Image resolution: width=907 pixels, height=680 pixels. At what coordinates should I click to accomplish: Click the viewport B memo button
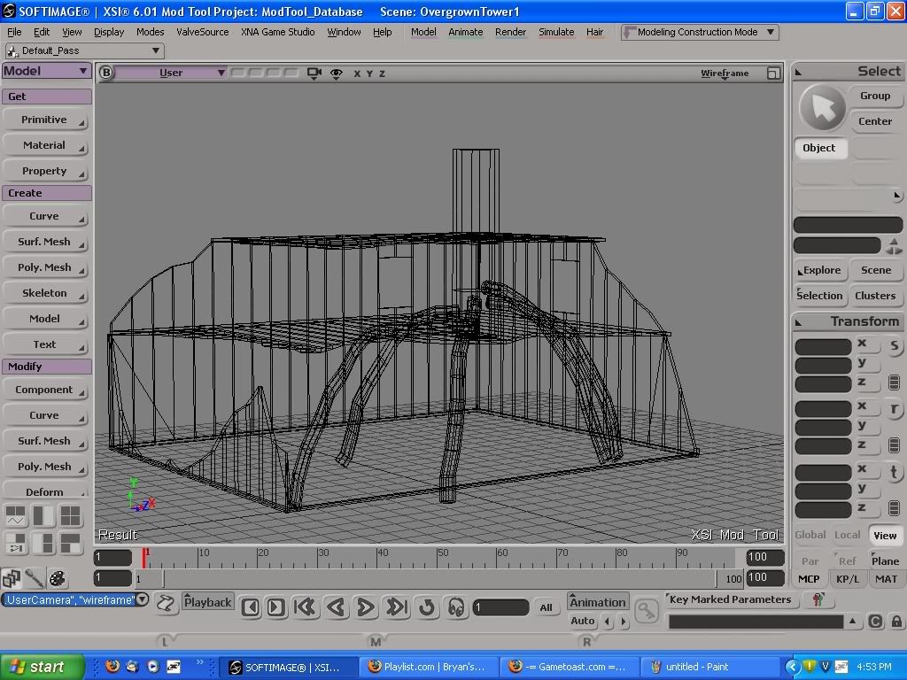106,73
